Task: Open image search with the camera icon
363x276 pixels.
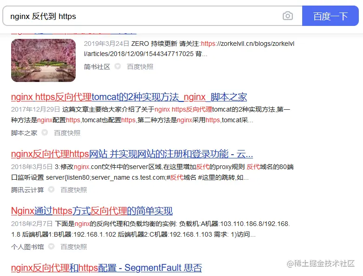Action: (x=287, y=16)
